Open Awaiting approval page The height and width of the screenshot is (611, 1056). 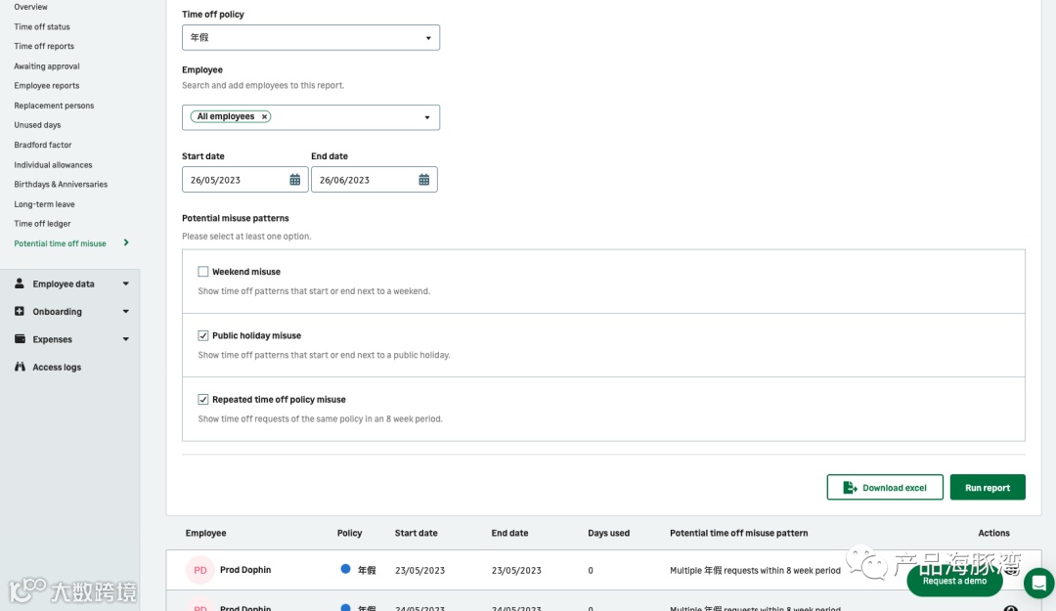pos(47,66)
